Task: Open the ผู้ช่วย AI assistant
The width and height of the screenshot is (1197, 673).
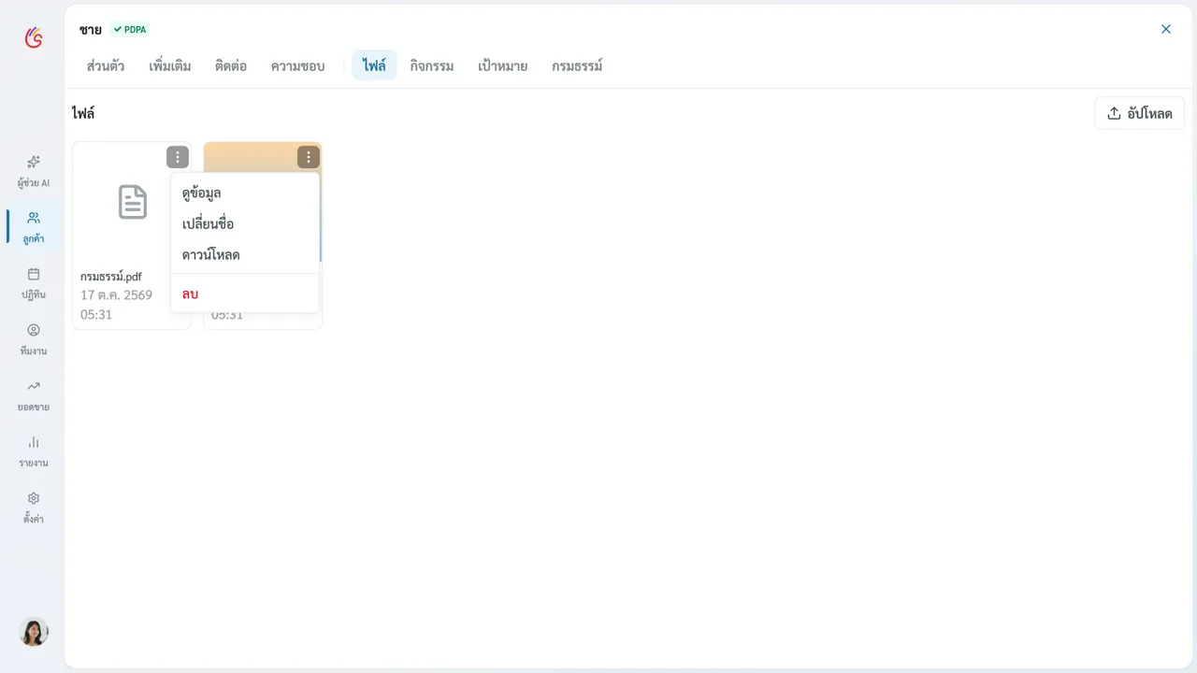Action: (34, 171)
